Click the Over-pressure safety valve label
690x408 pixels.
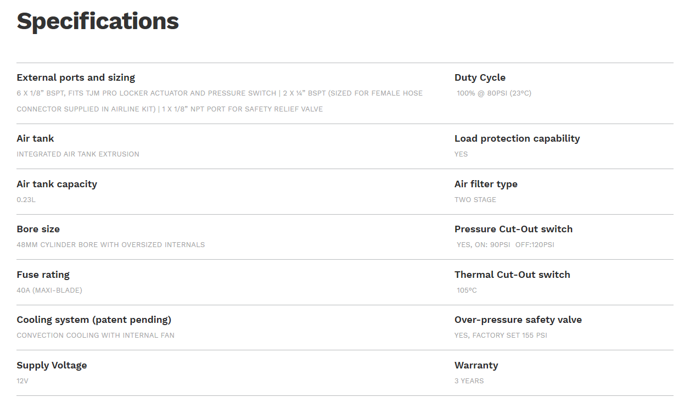[x=518, y=320]
